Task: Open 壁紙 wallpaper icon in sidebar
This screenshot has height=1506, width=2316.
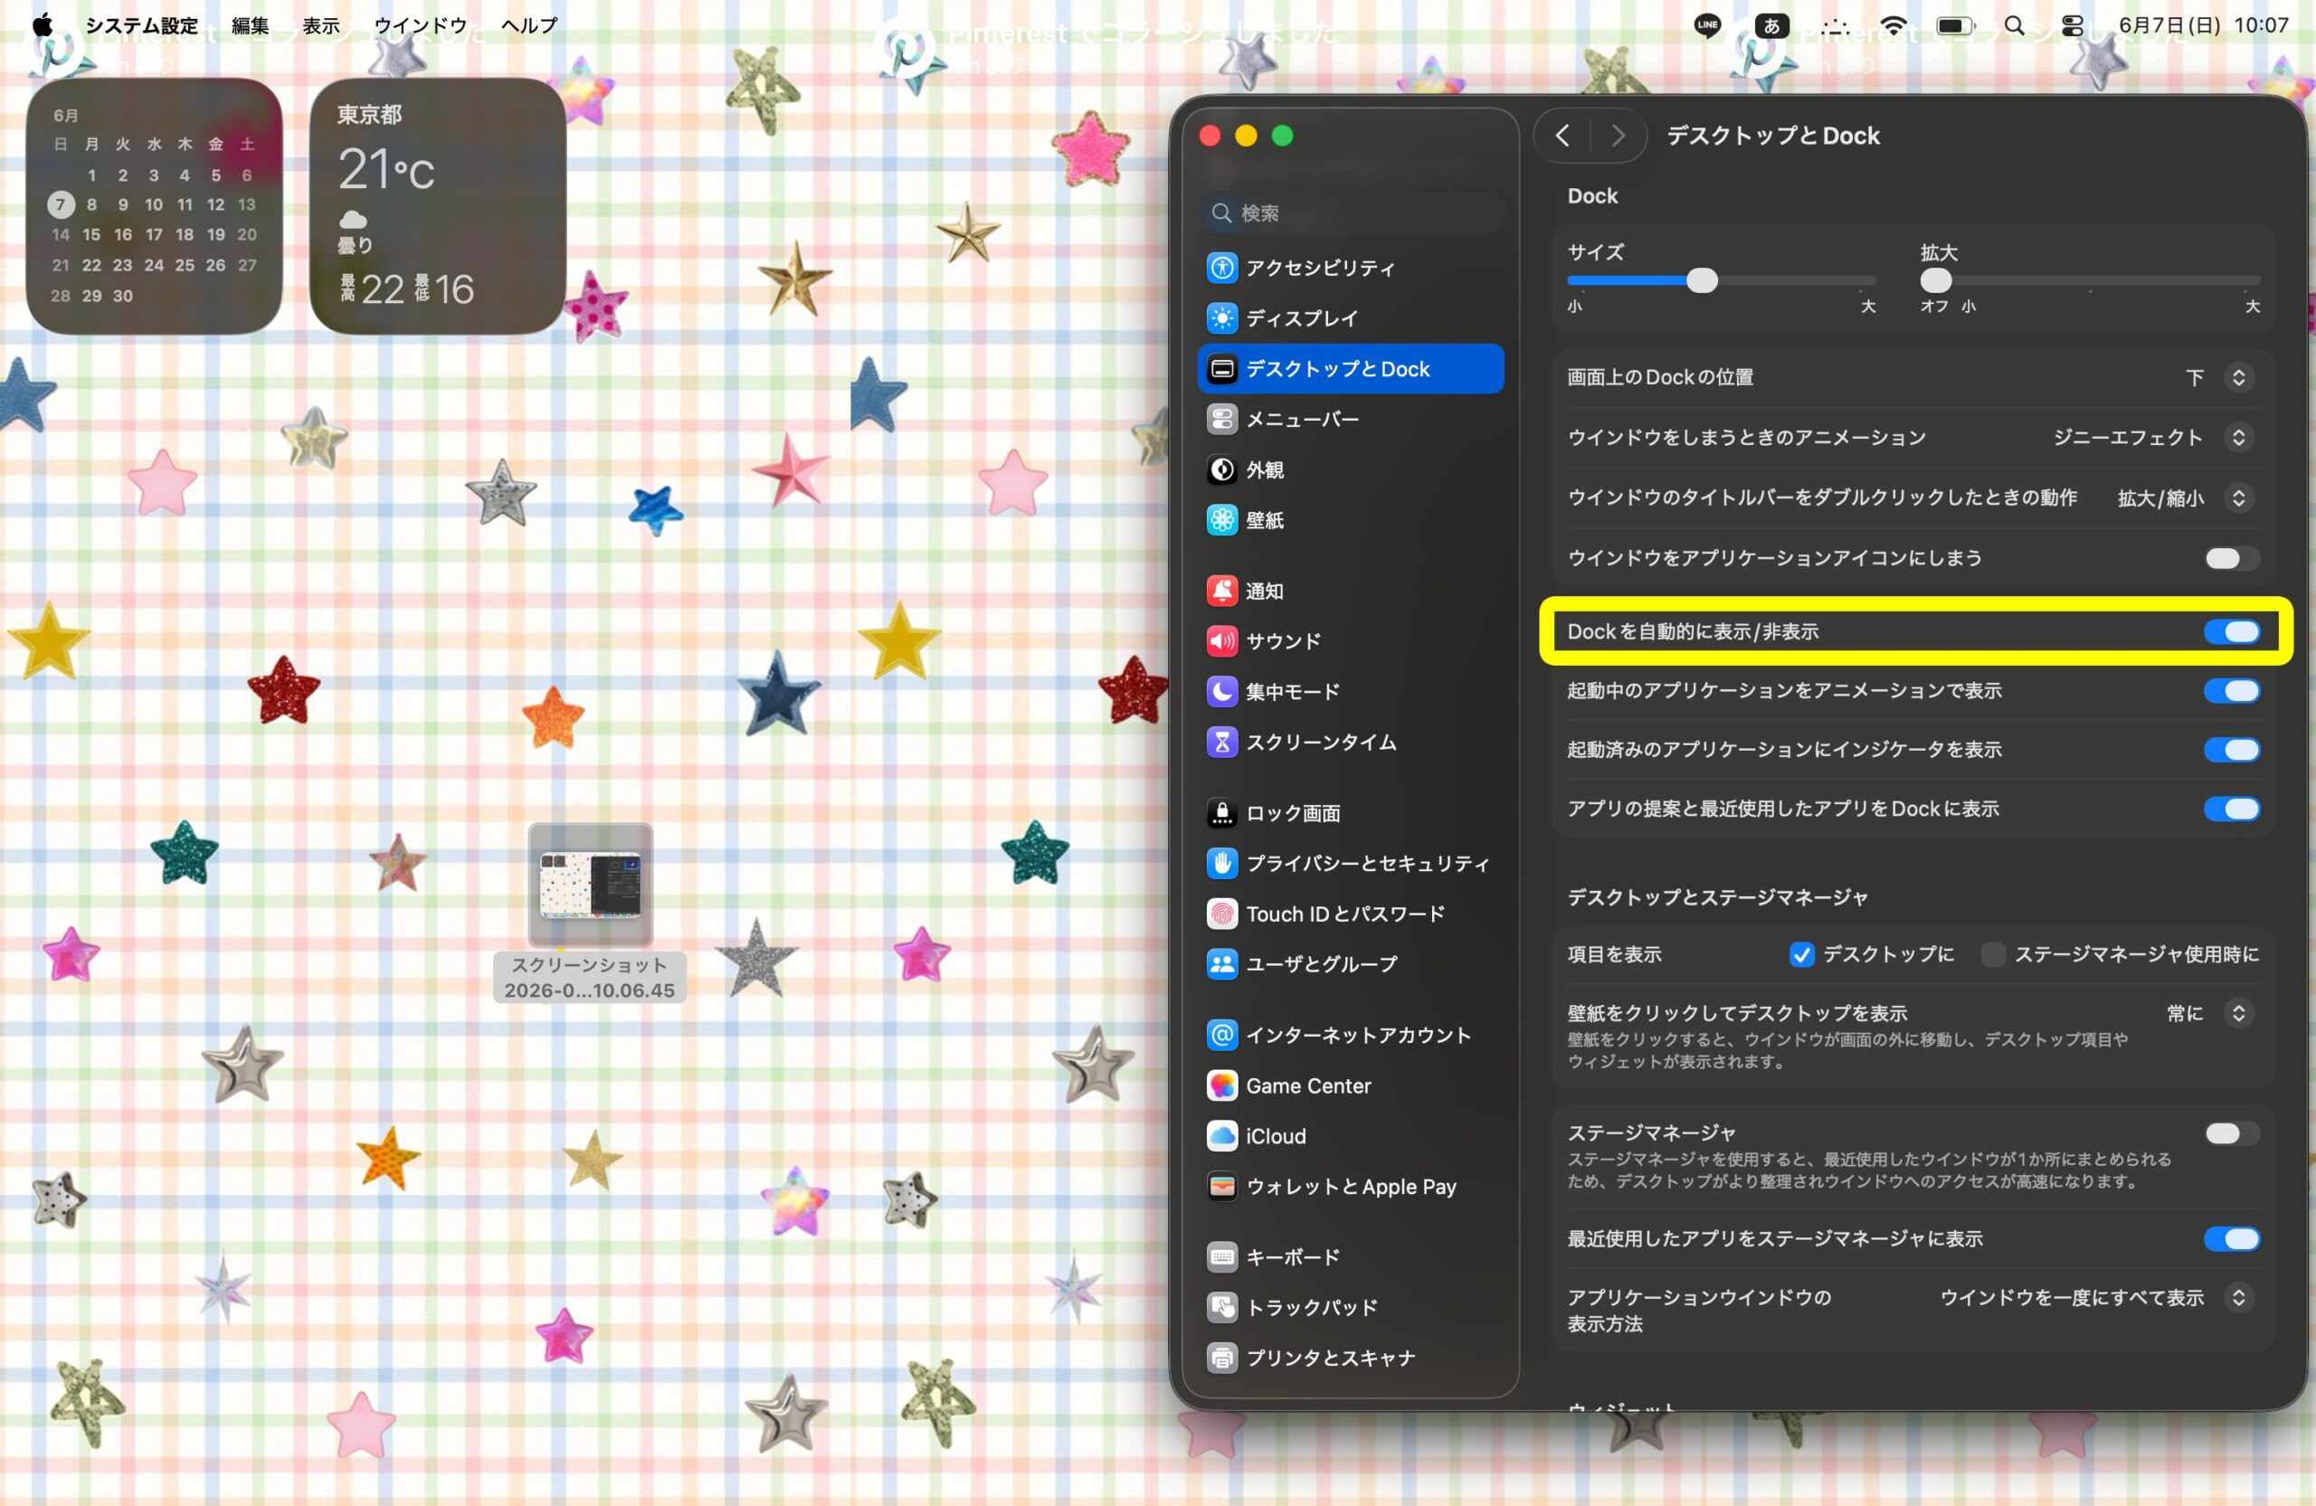Action: (1221, 520)
